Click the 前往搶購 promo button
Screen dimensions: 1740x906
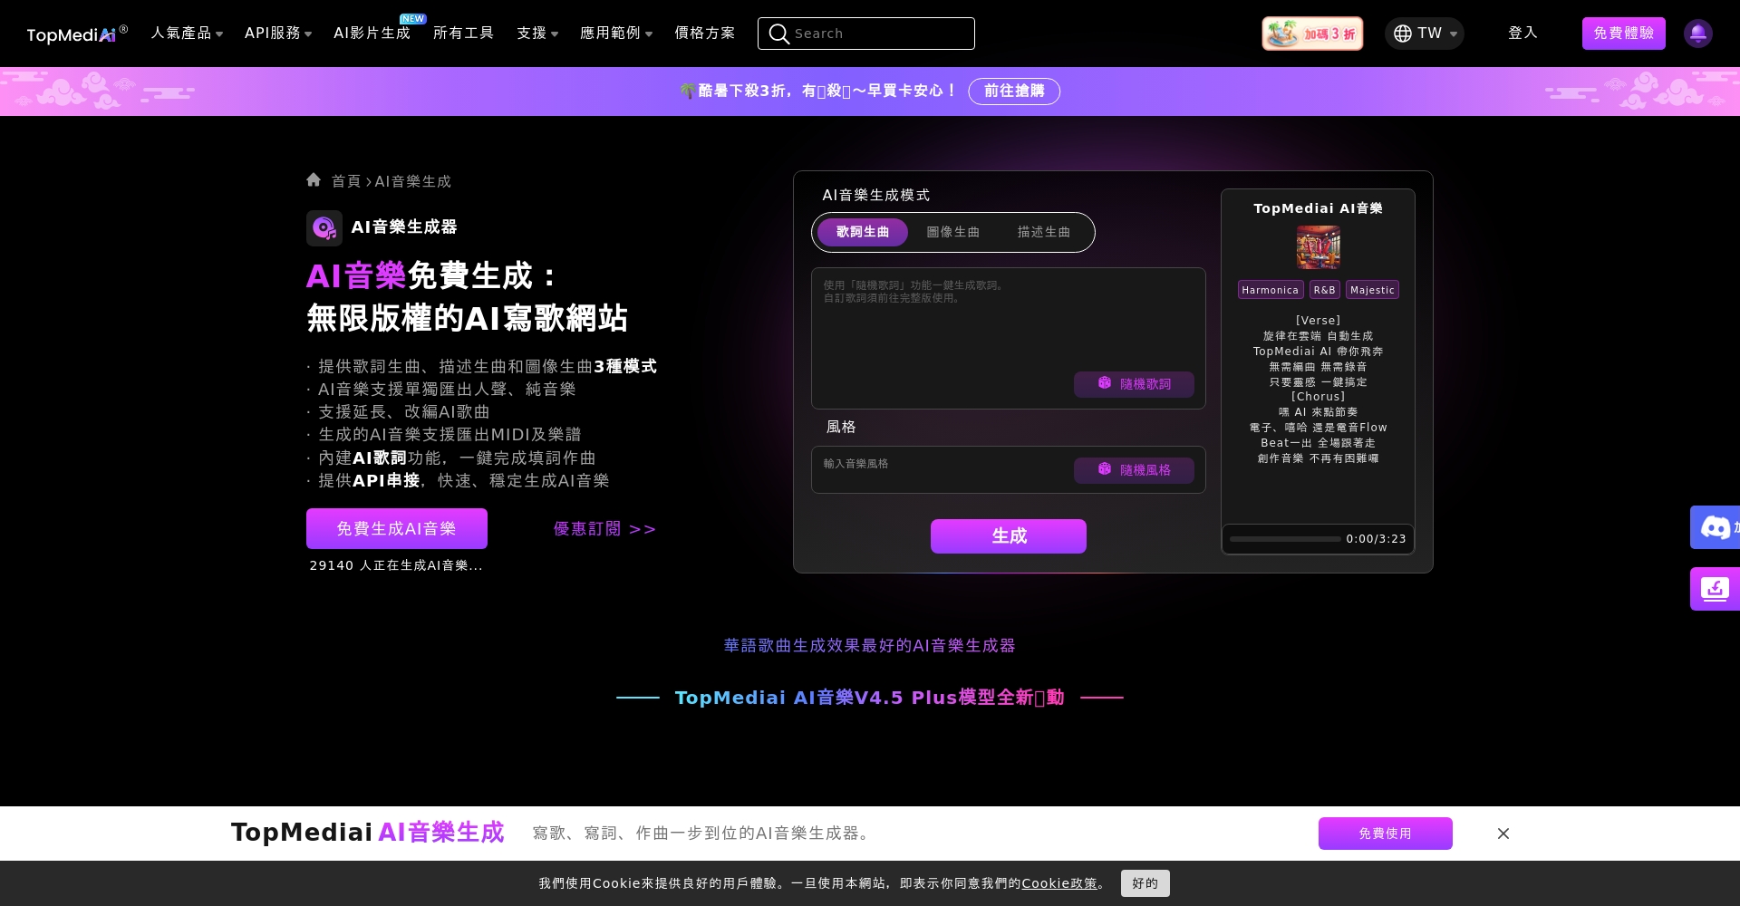(x=1014, y=91)
